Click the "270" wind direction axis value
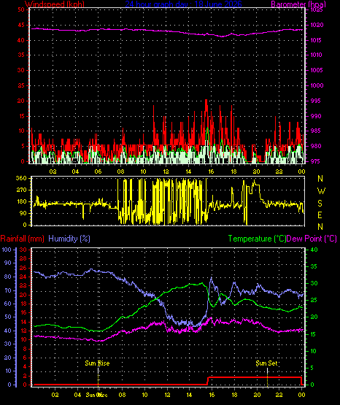Viewport: 340px width, 405px height. tap(21, 190)
